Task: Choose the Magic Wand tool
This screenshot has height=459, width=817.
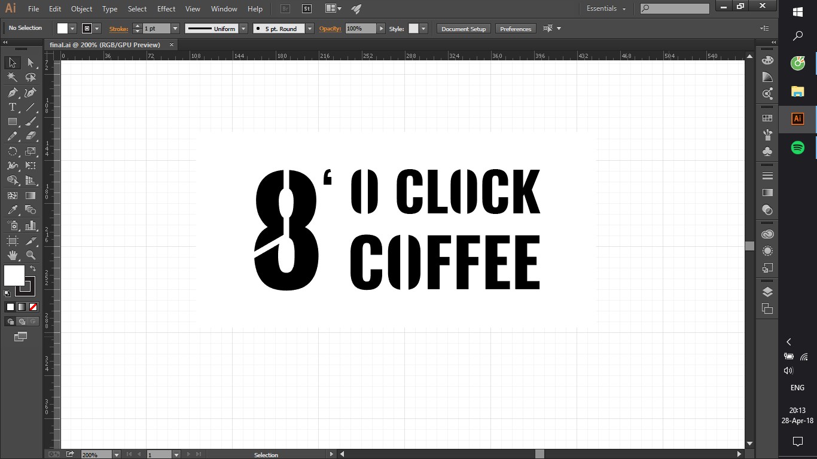Action: (x=12, y=78)
